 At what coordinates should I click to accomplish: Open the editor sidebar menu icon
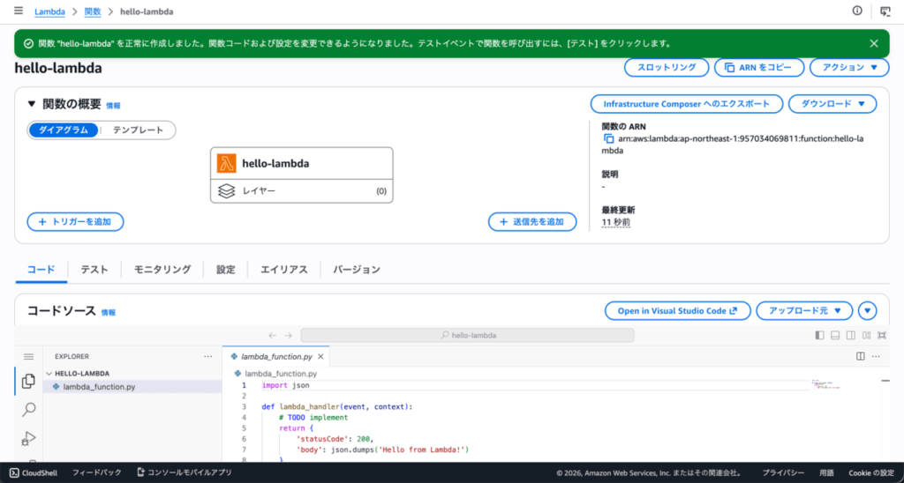tap(28, 356)
